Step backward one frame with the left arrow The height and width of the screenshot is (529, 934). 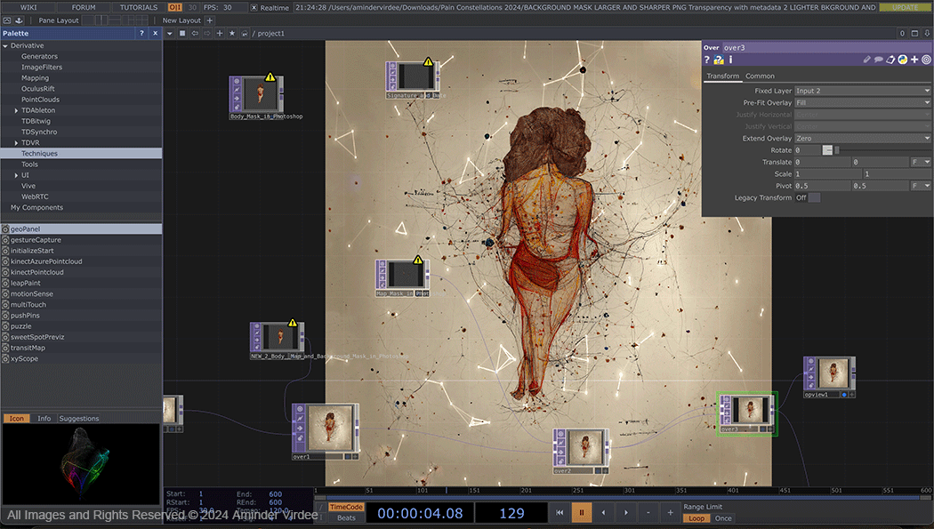coord(603,512)
